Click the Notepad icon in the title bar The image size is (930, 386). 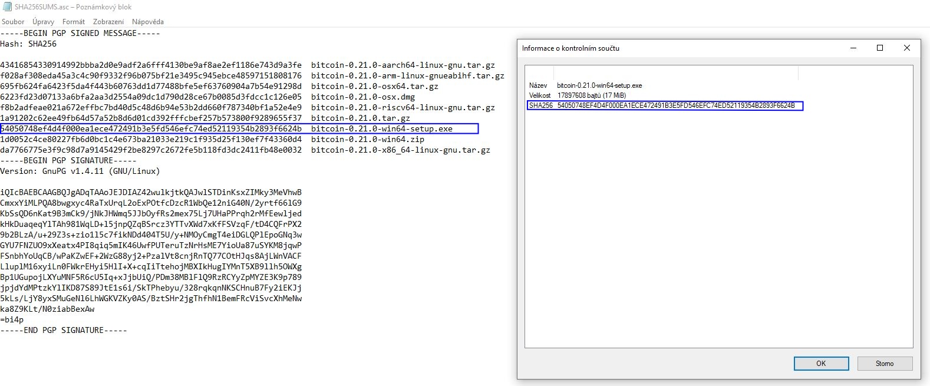click(x=6, y=7)
